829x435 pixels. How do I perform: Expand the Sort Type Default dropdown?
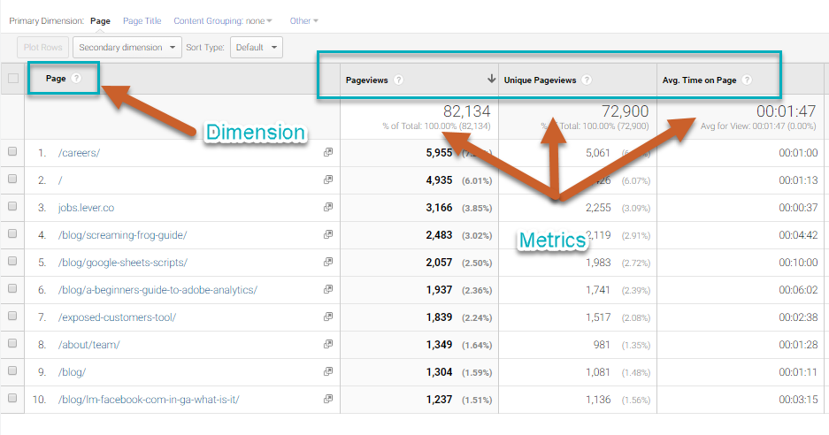[x=256, y=48]
